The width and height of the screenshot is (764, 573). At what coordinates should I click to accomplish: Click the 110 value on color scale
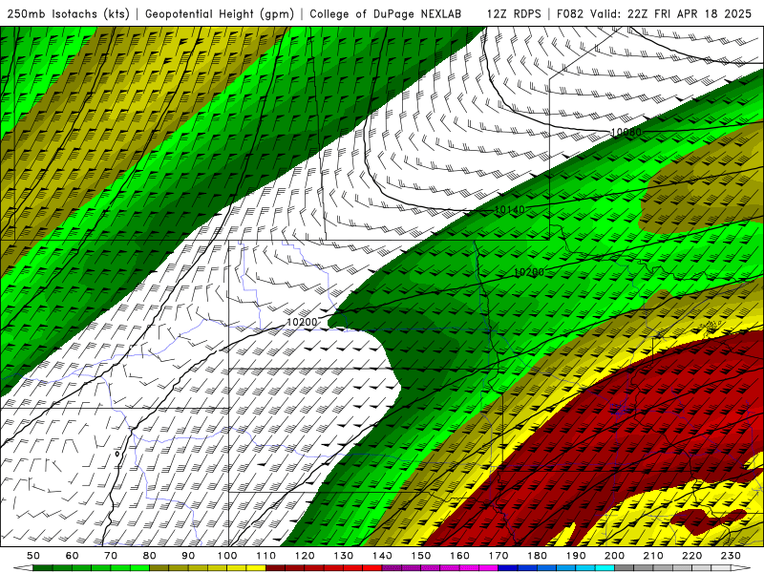tap(266, 556)
